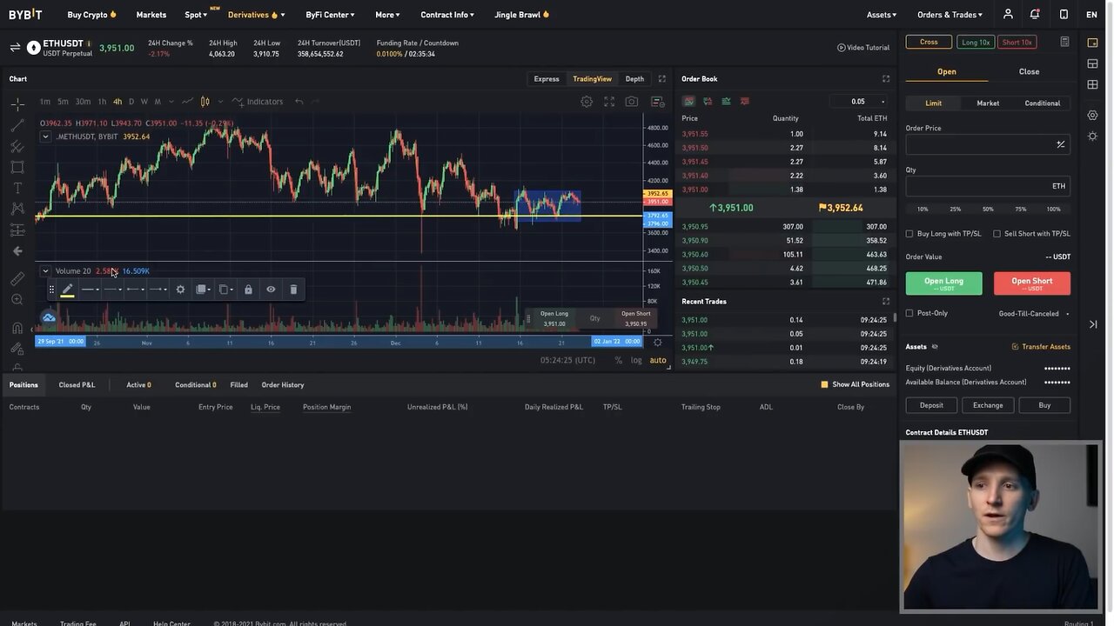Open the 0.05 price grouping dropdown
1114x626 pixels.
tap(858, 102)
